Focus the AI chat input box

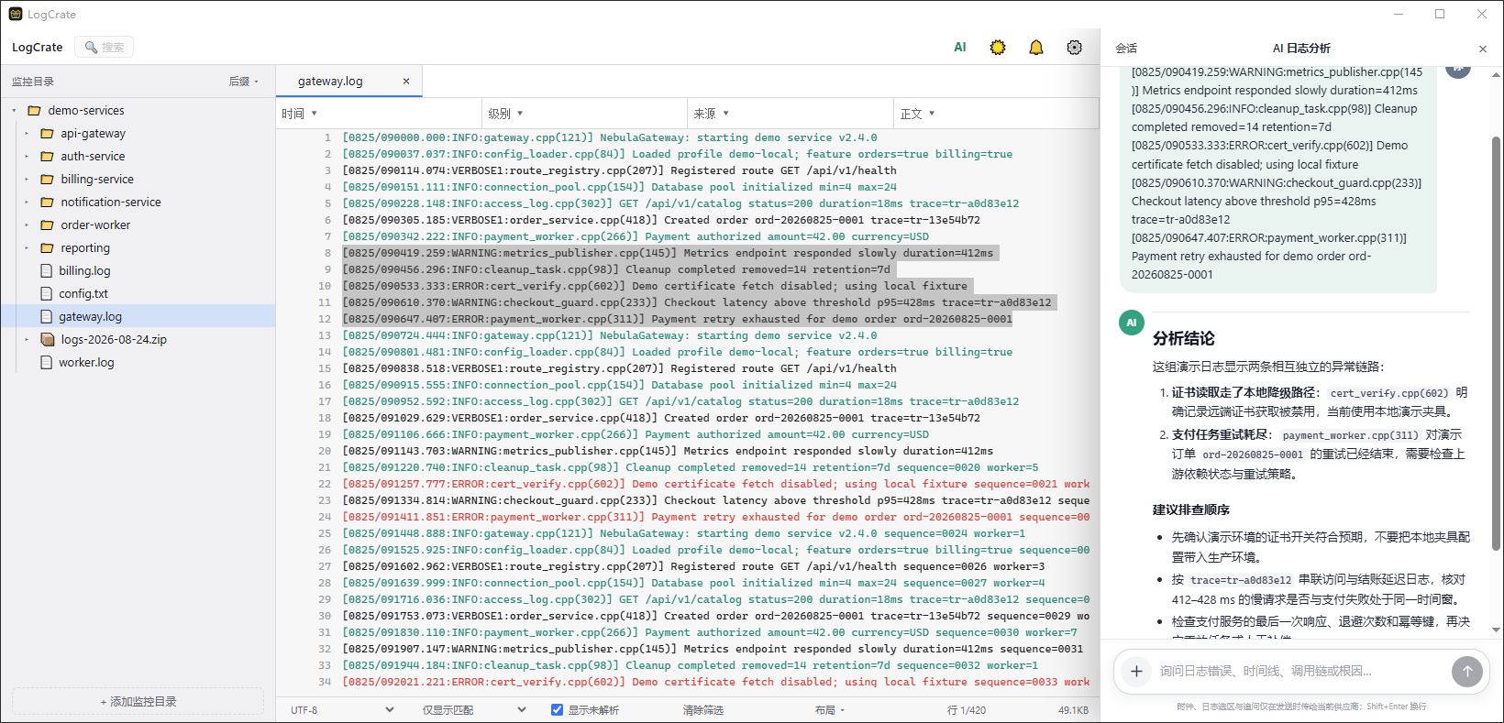pos(1300,671)
